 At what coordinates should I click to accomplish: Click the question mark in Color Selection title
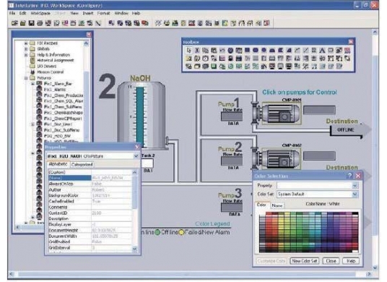click(349, 176)
